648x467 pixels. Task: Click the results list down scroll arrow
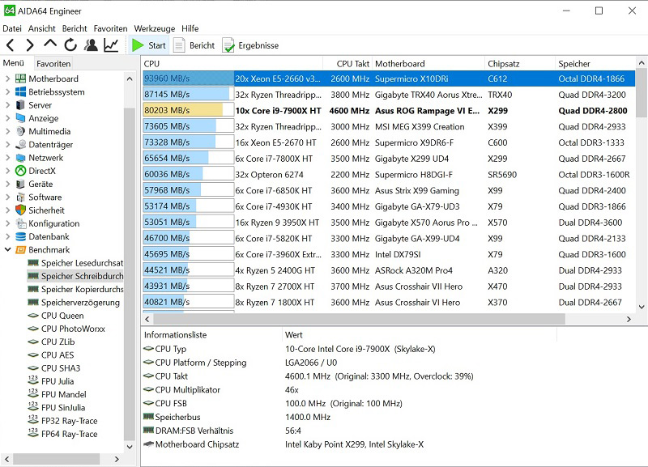[642, 307]
